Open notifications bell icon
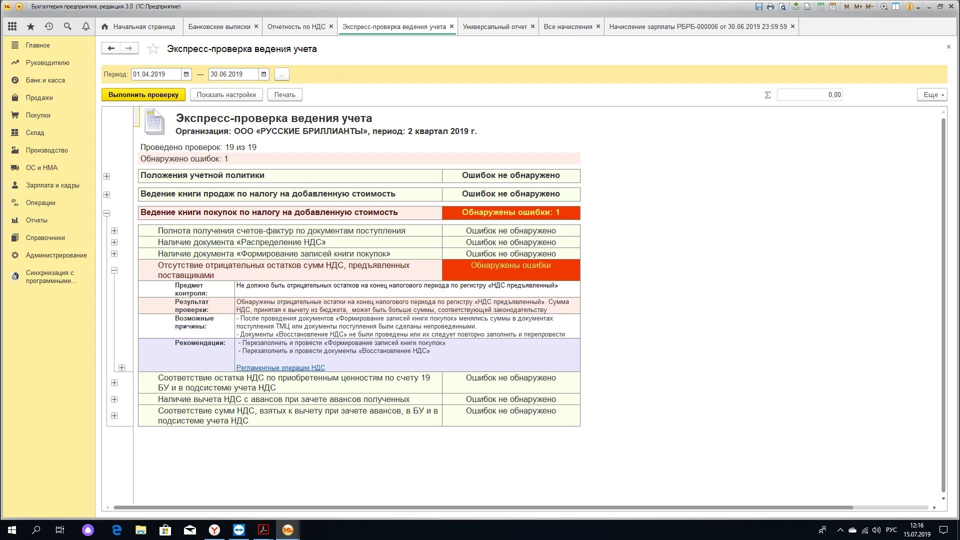This screenshot has height=540, width=960. click(x=86, y=26)
